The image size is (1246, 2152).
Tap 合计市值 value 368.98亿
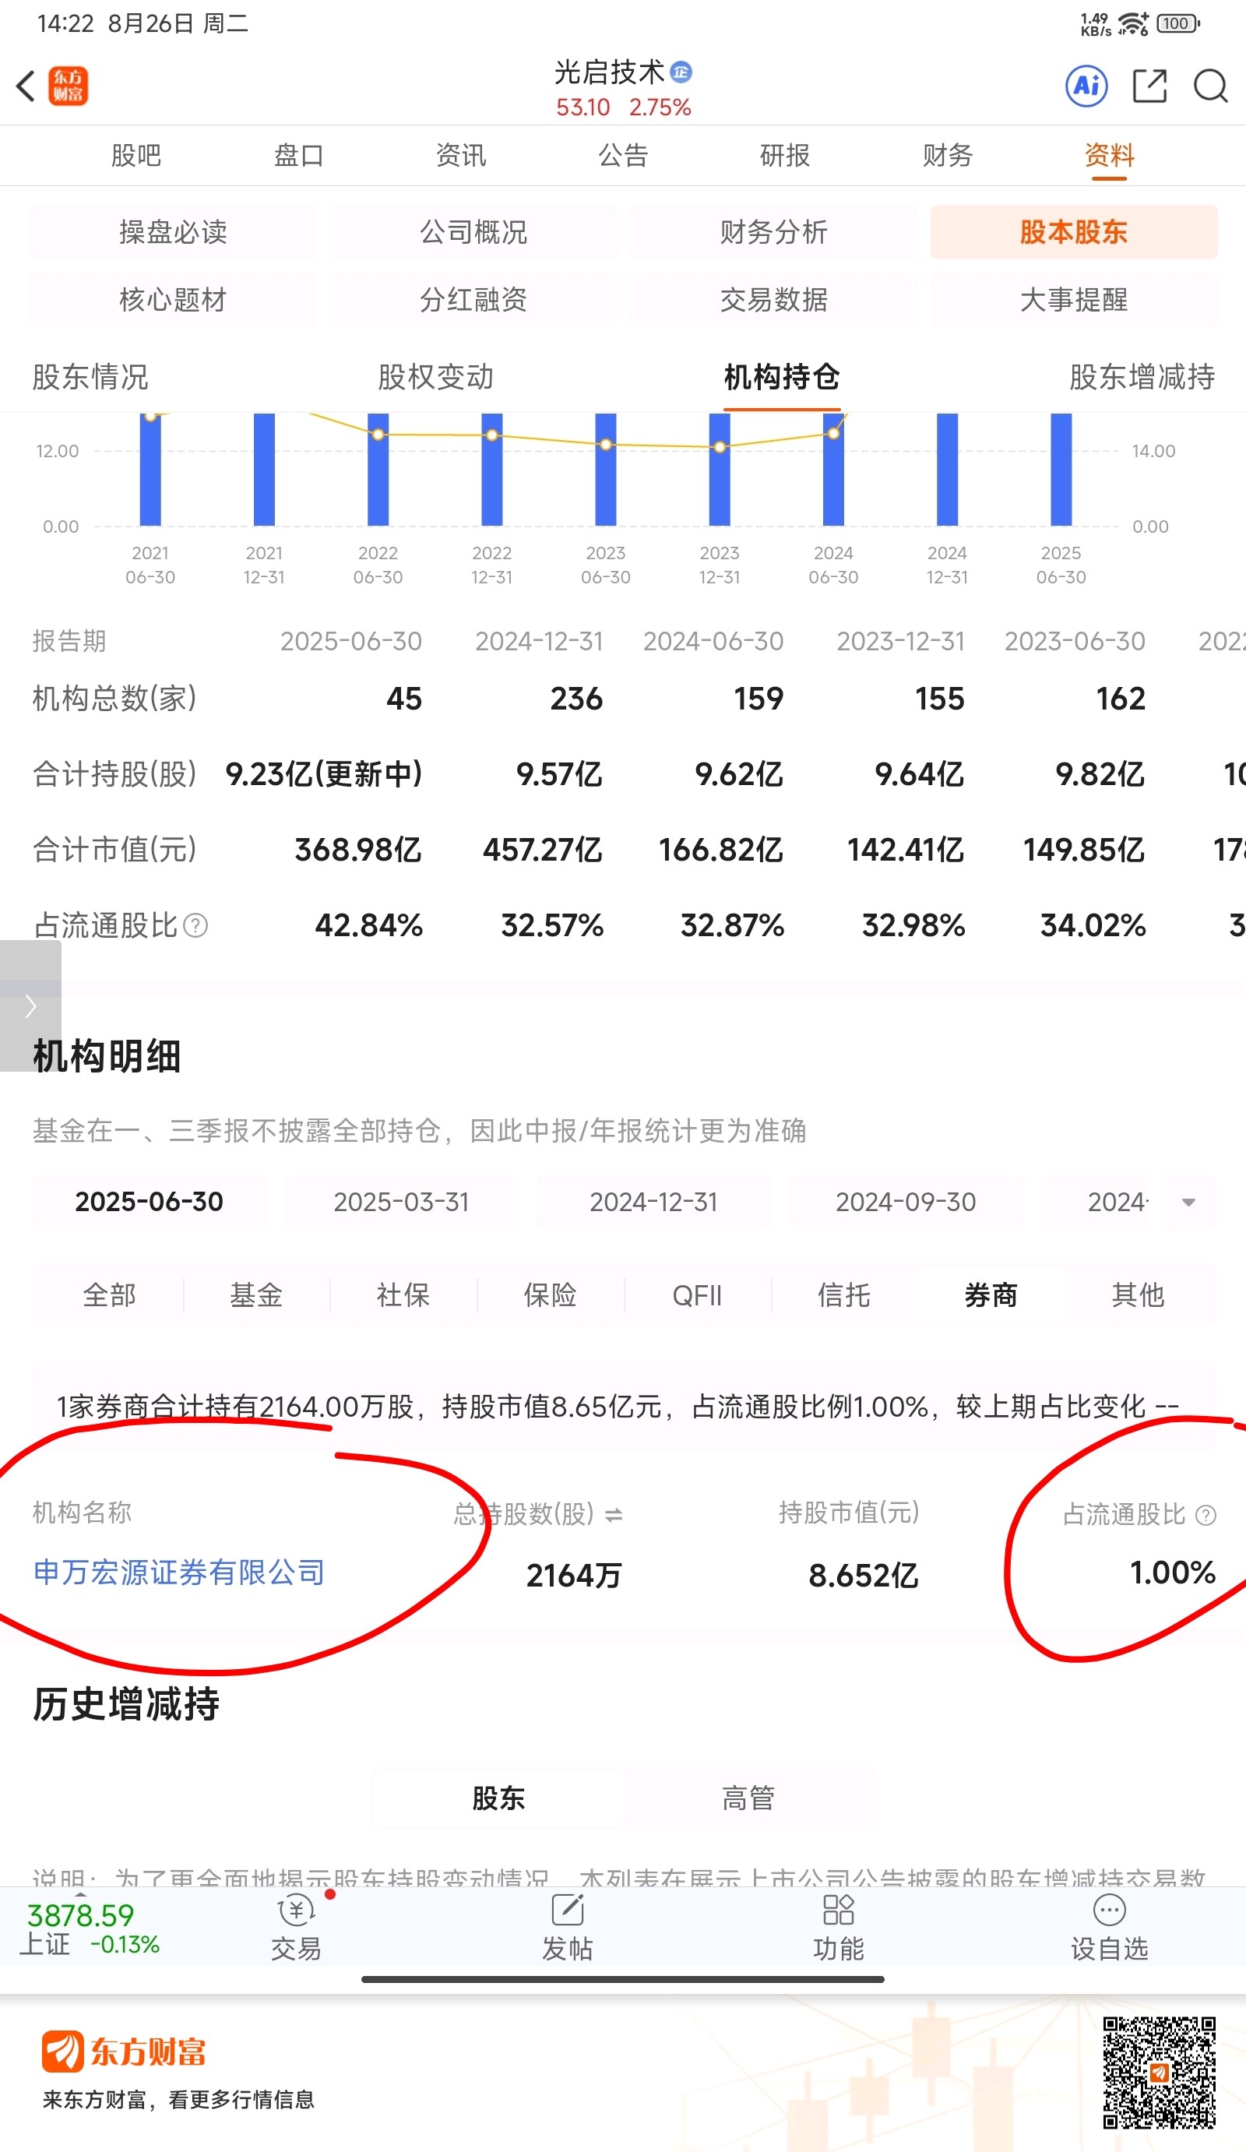tap(359, 851)
